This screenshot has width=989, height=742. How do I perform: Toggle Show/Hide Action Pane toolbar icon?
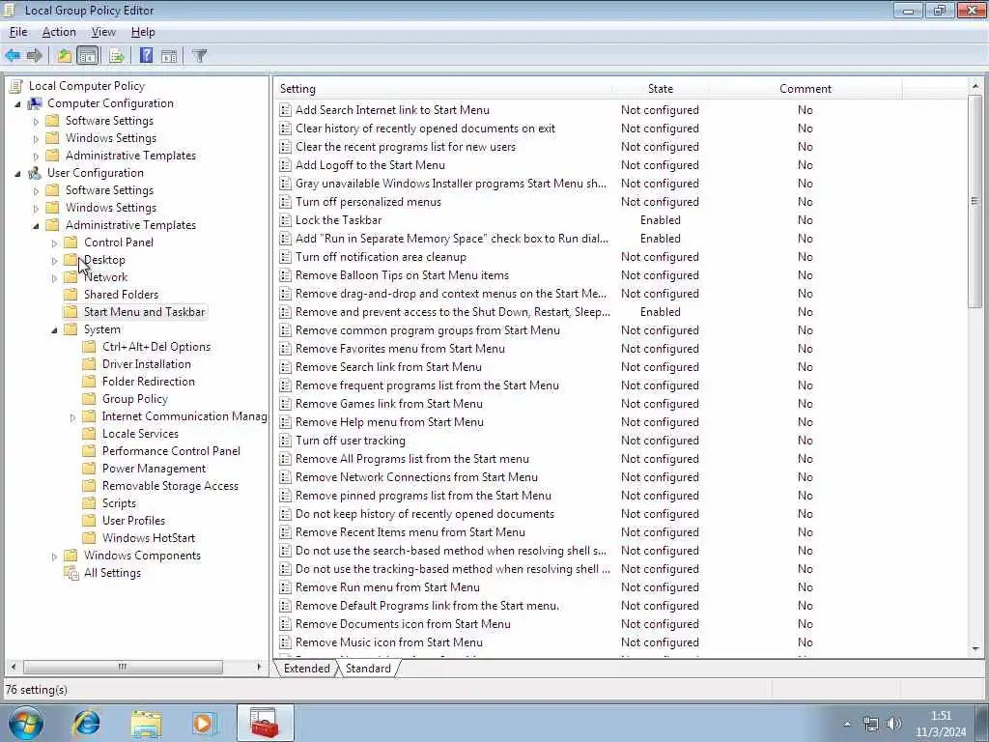click(169, 55)
